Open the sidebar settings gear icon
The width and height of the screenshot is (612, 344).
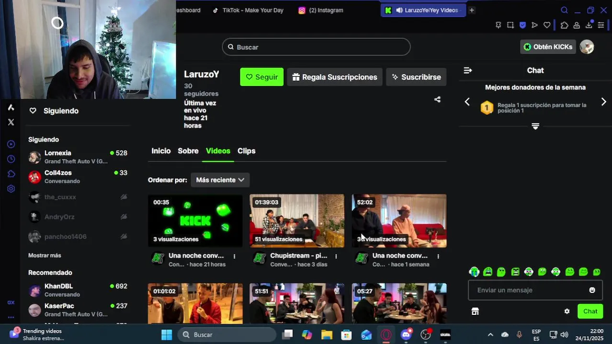[x=11, y=189]
